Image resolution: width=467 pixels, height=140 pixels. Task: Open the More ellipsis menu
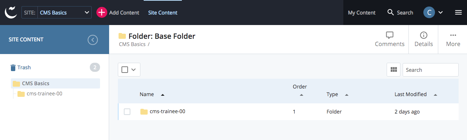pos(453,35)
